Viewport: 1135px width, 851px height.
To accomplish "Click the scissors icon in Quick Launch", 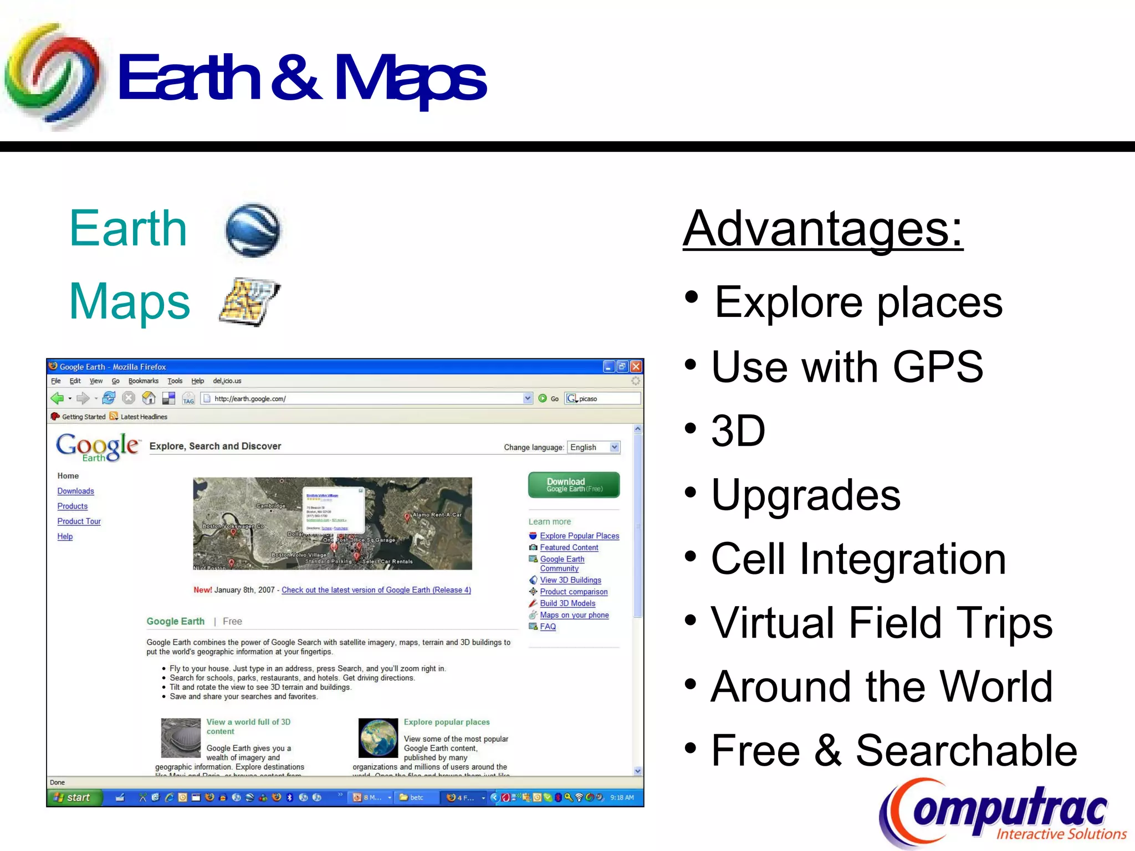I will pyautogui.click(x=142, y=797).
